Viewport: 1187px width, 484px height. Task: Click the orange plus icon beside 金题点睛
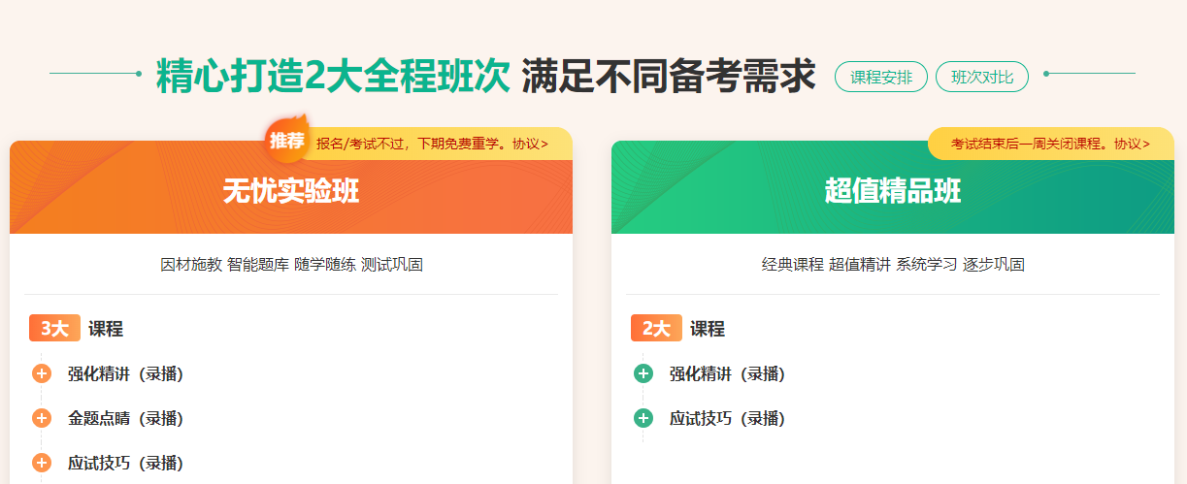coord(42,419)
